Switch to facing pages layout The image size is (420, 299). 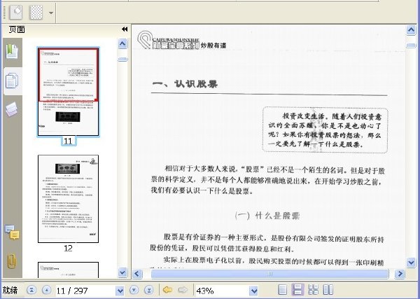328,290
